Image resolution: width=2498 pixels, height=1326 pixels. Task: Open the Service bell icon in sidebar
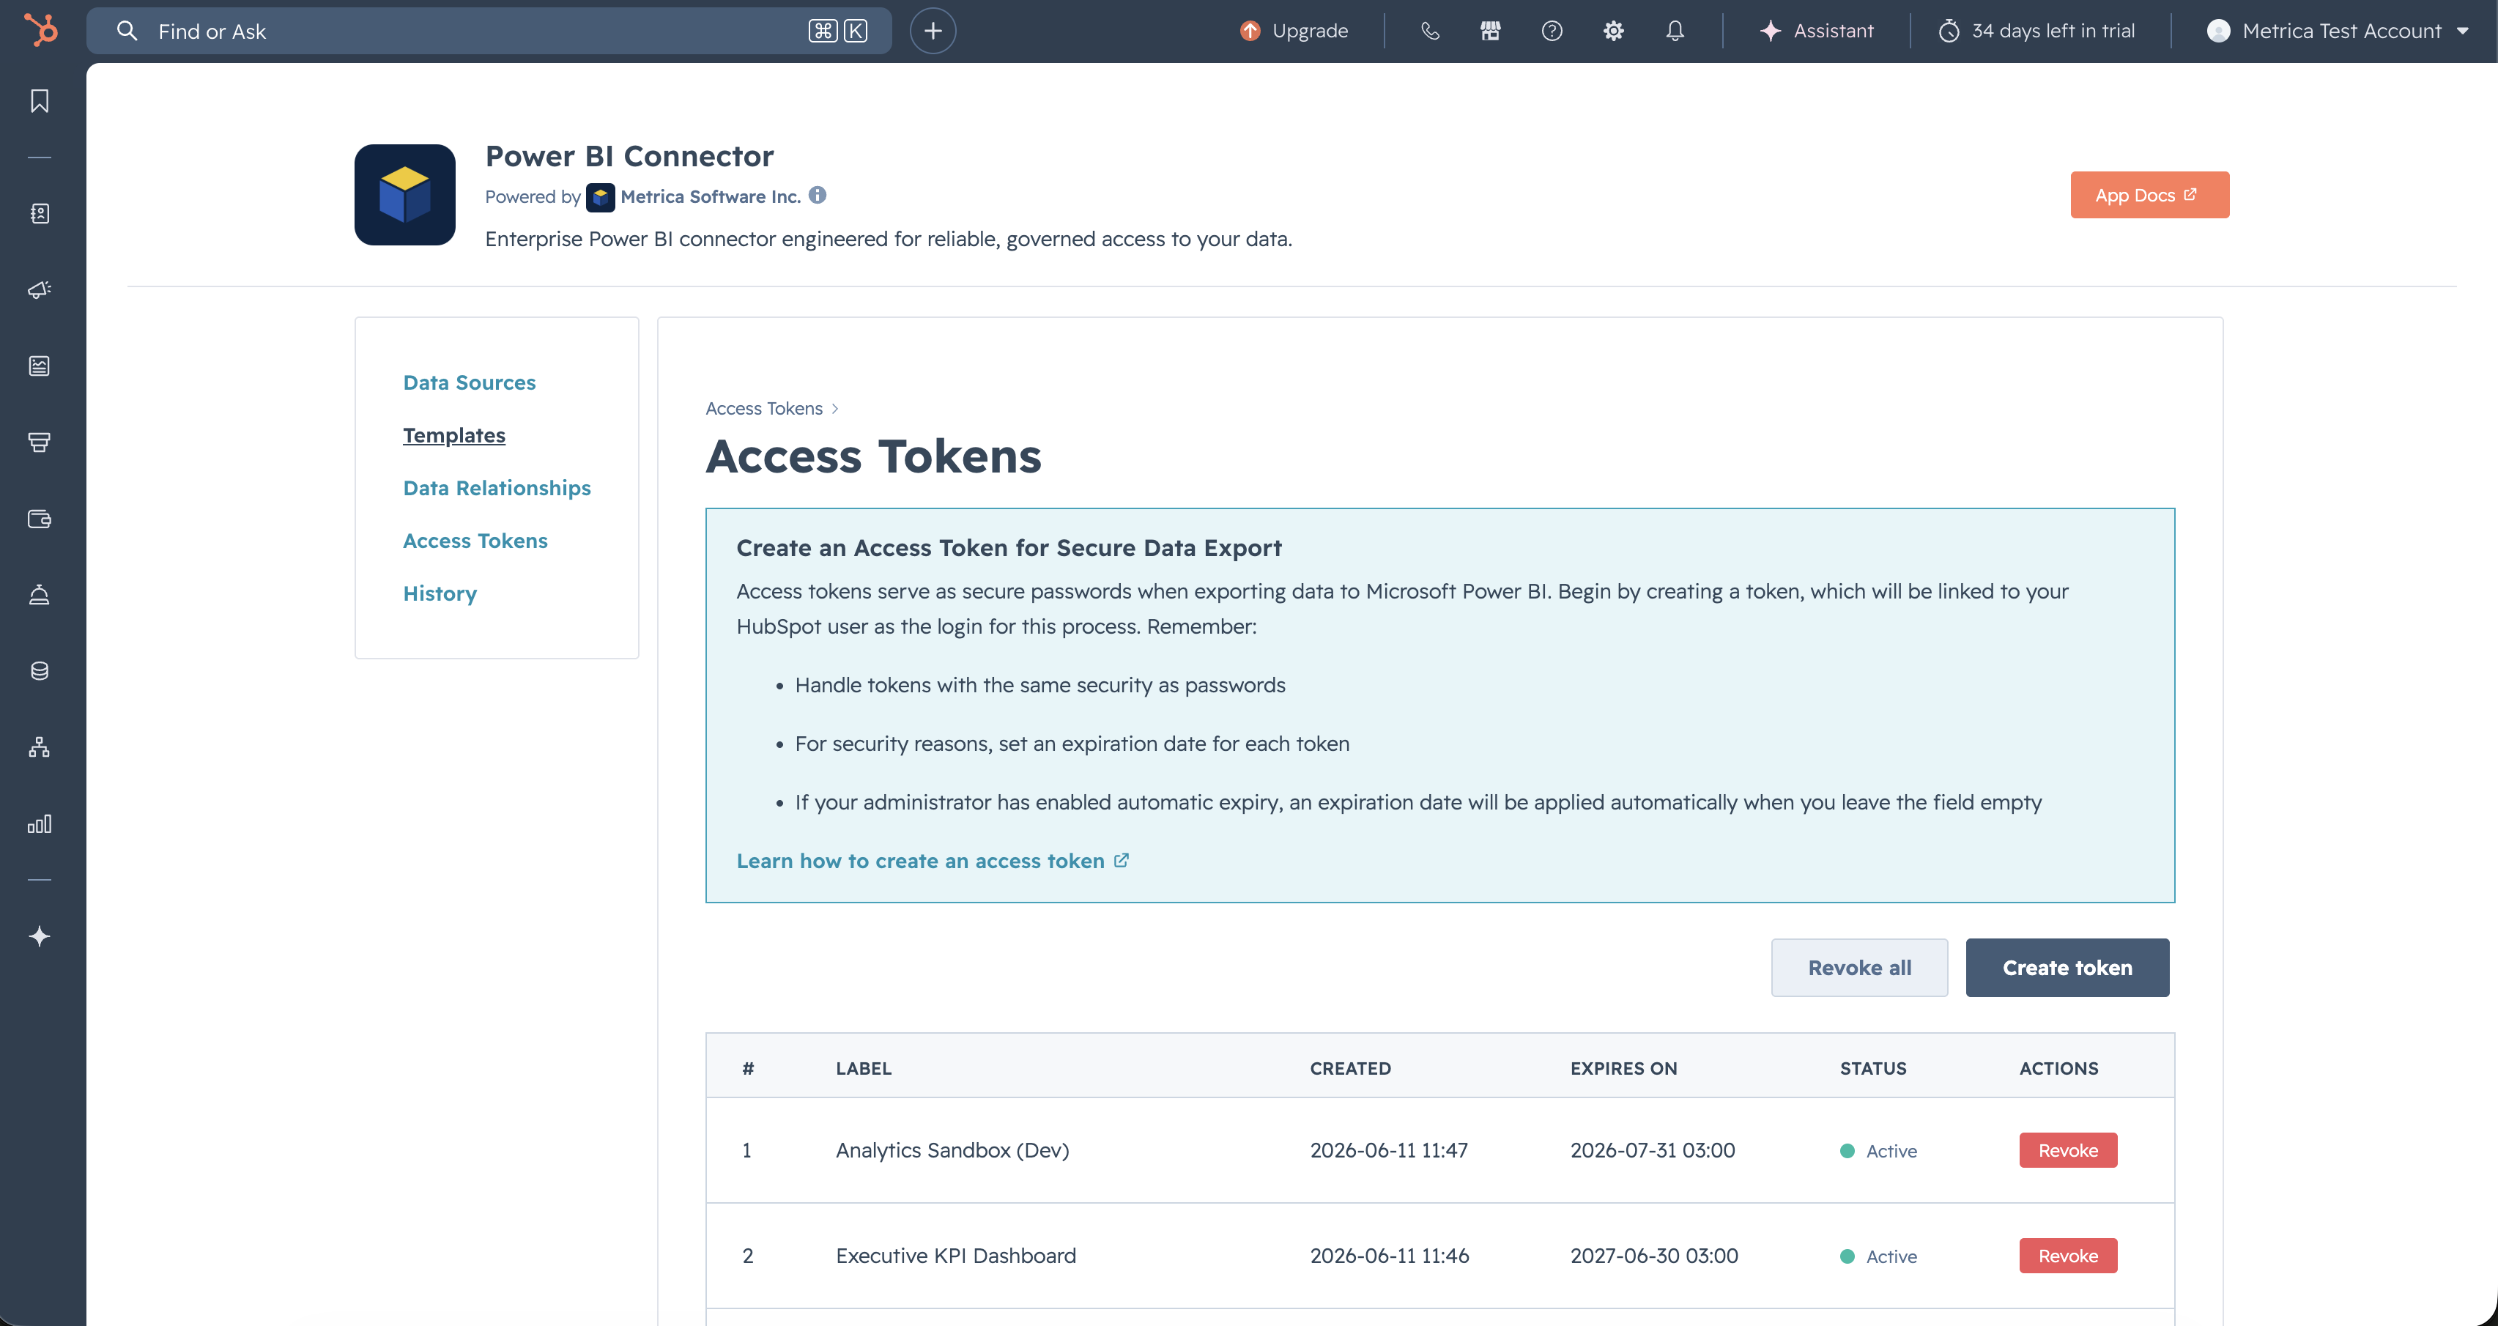coord(40,595)
